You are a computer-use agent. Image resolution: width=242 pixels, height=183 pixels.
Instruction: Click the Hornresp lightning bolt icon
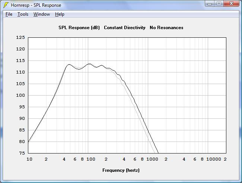(6, 5)
